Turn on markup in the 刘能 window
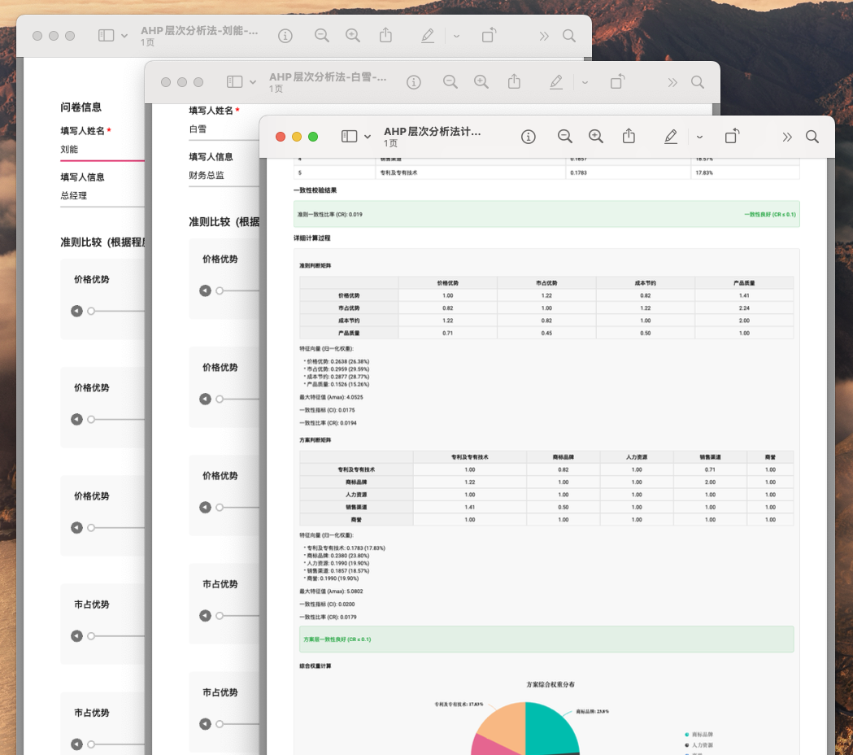 point(428,36)
